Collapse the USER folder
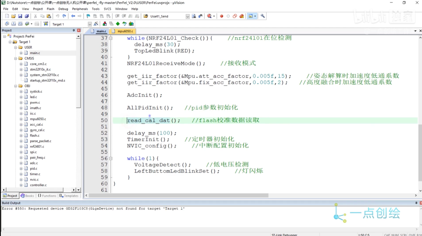This screenshot has width=422, height=236. point(16,47)
